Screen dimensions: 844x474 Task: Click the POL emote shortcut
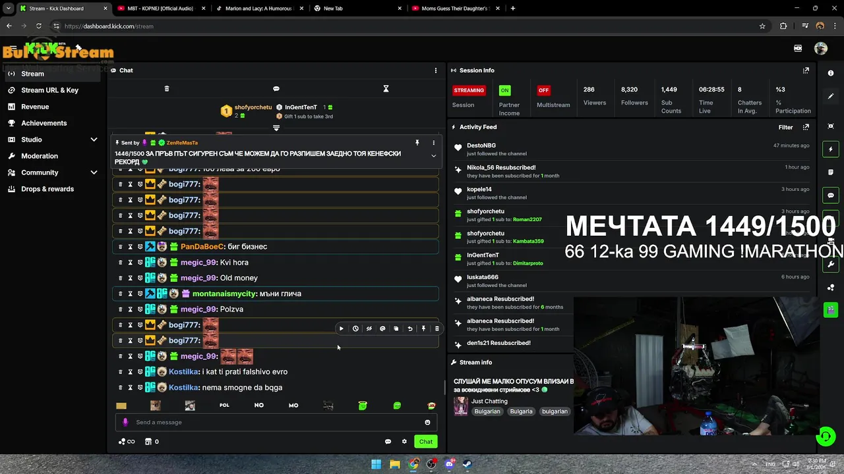click(x=224, y=406)
